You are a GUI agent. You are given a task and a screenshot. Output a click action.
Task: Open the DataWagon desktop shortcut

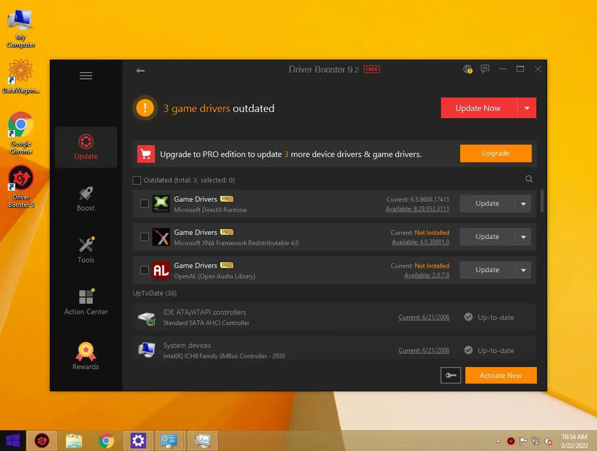[x=21, y=76]
